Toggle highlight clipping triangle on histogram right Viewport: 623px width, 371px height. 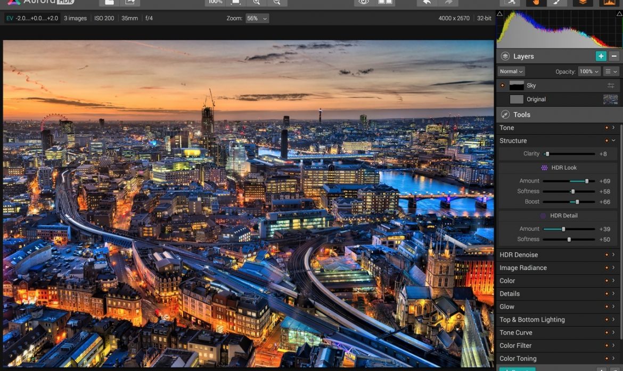(x=619, y=13)
